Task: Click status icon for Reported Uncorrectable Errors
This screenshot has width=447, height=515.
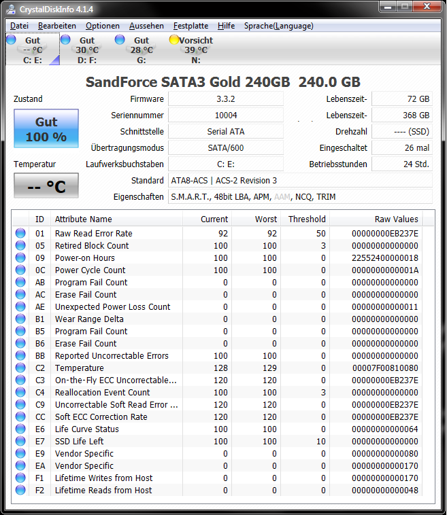Action: [20, 355]
